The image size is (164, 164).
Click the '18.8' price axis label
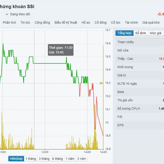(108, 149)
